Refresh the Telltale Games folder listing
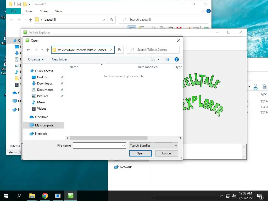 (119, 50)
